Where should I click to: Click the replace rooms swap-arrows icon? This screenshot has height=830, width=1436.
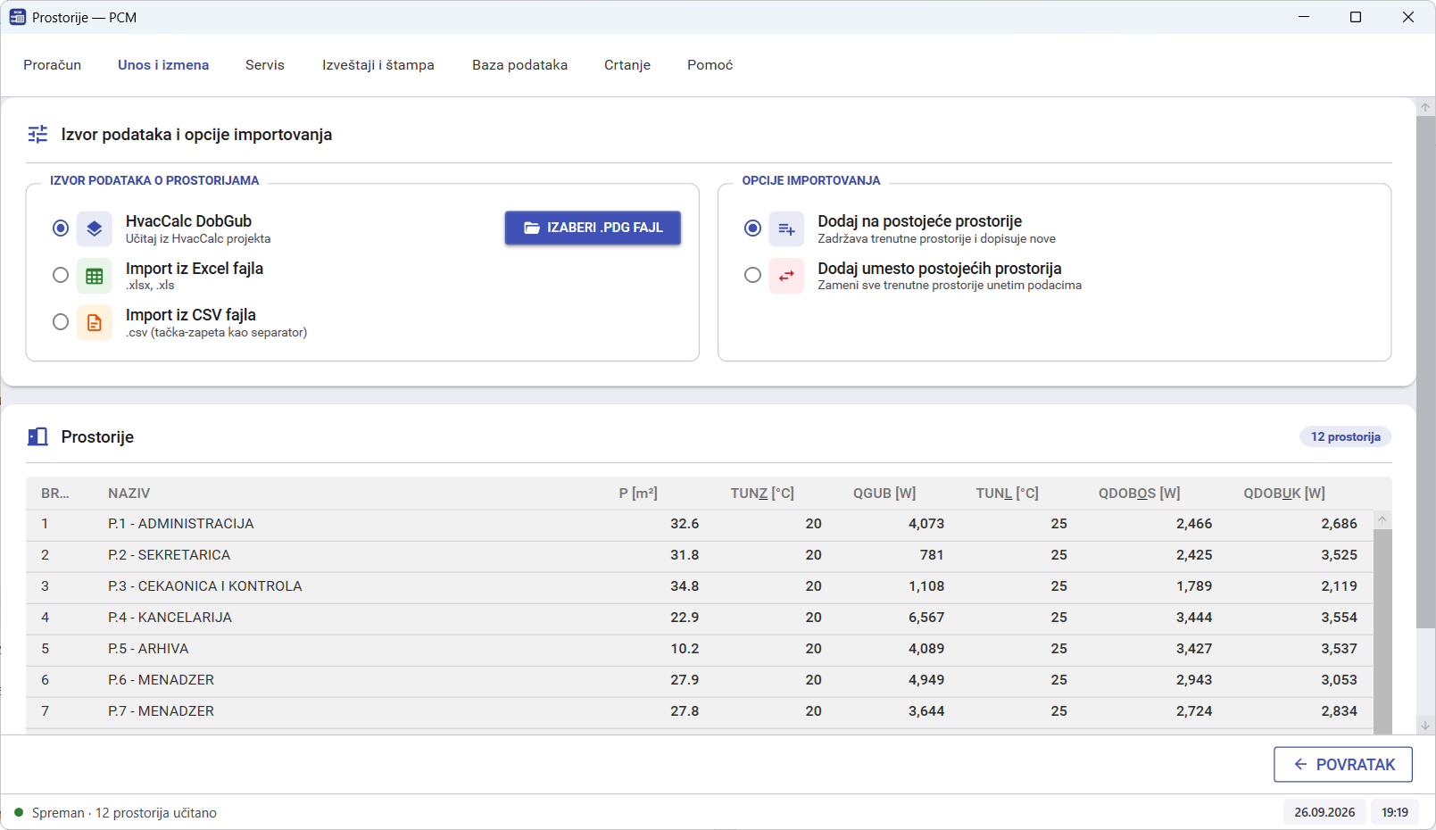tap(786, 276)
